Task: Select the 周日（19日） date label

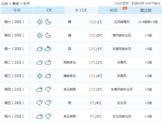Action: coord(14,35)
